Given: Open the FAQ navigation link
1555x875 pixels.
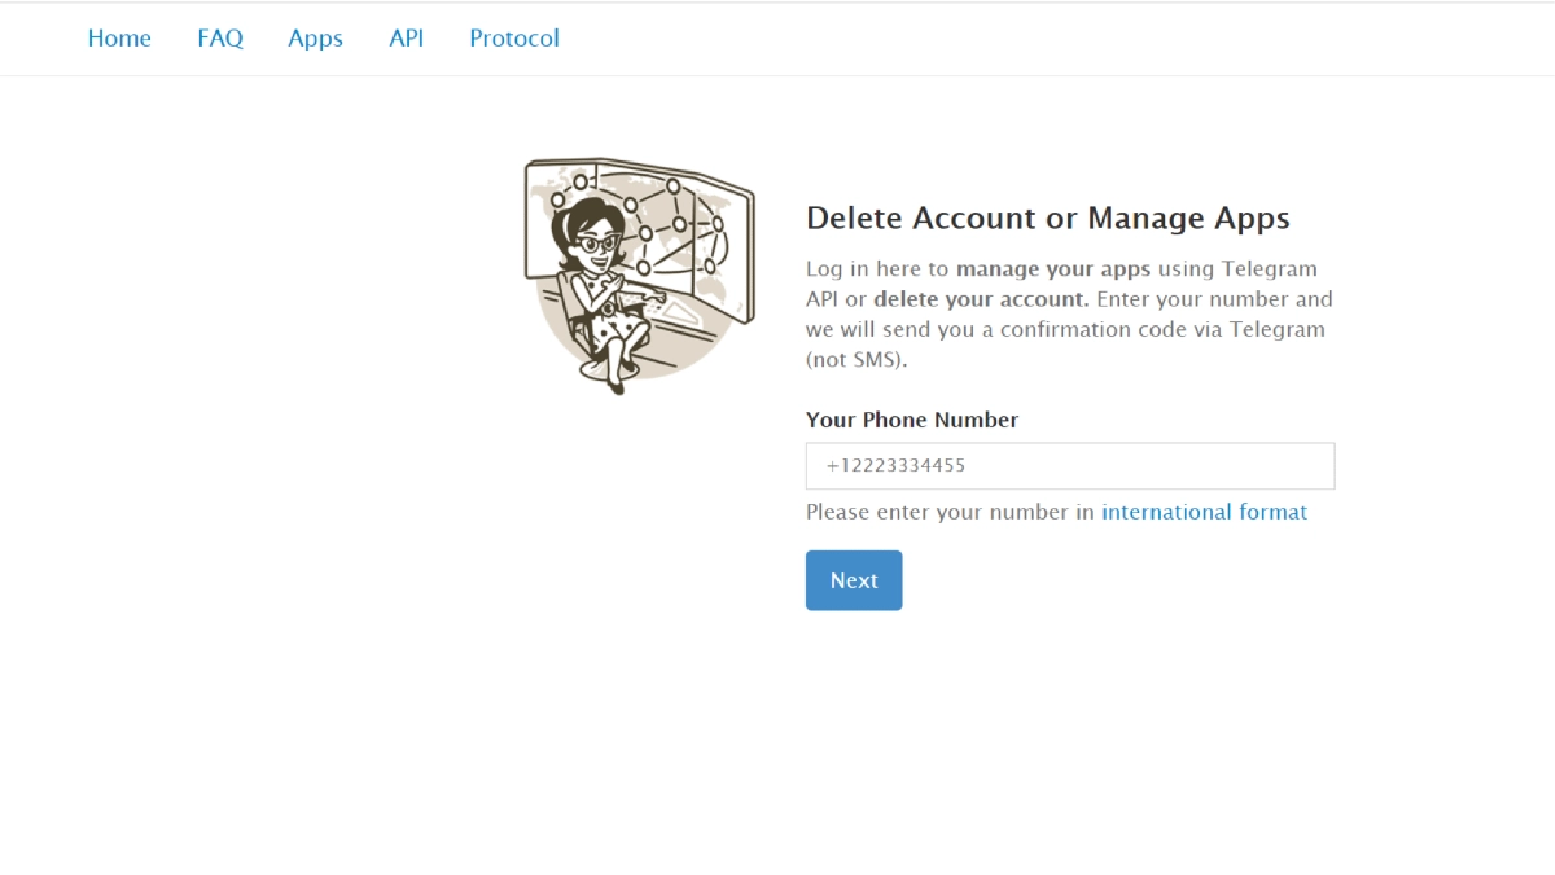Looking at the screenshot, I should 220,38.
